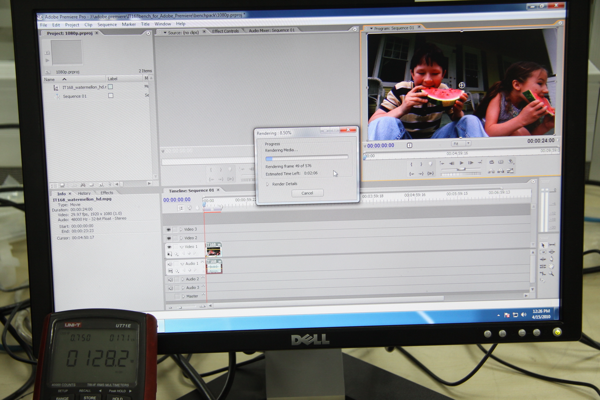Expand the Render Details section
The image size is (600, 400).
(267, 184)
